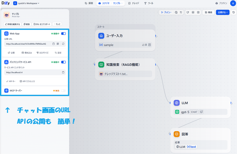Viewport: 237px width, 154px height.
Task: Open the global variables (x) toolbar icon
Action: (x=198, y=12)
